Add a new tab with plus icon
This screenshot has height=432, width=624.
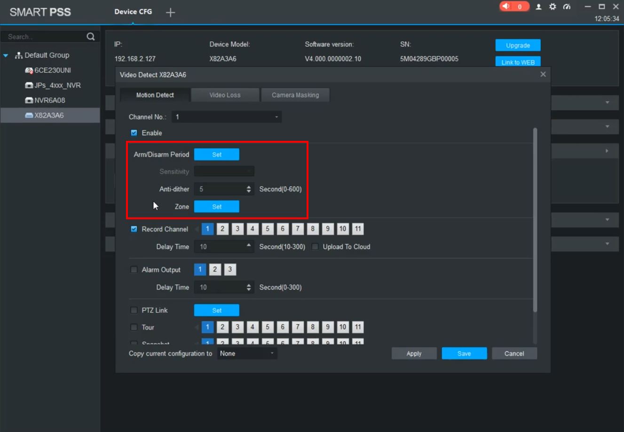tap(170, 12)
